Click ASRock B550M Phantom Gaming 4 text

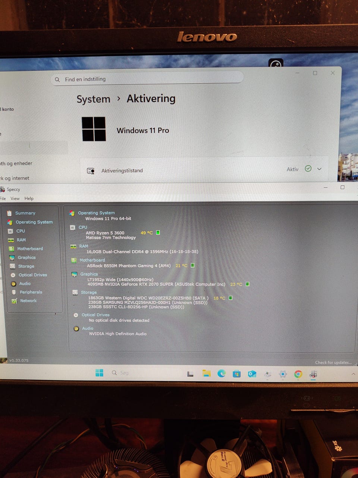pyautogui.click(x=128, y=266)
